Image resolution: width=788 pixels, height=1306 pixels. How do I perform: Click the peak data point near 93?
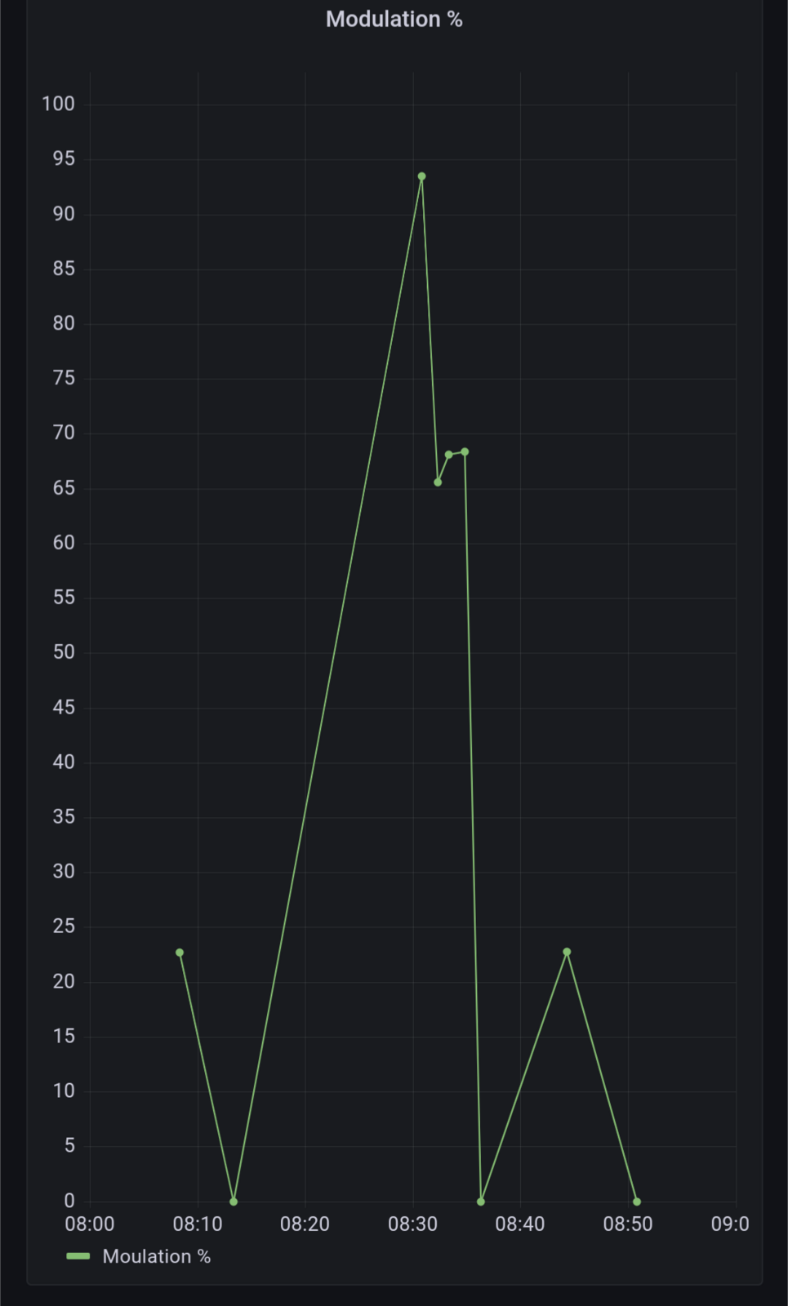pyautogui.click(x=421, y=176)
